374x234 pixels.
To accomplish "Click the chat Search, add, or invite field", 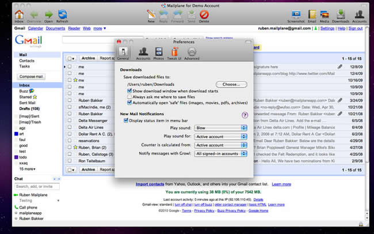I will [x=37, y=186].
